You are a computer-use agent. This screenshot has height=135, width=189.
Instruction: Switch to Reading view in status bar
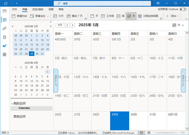tap(149, 133)
